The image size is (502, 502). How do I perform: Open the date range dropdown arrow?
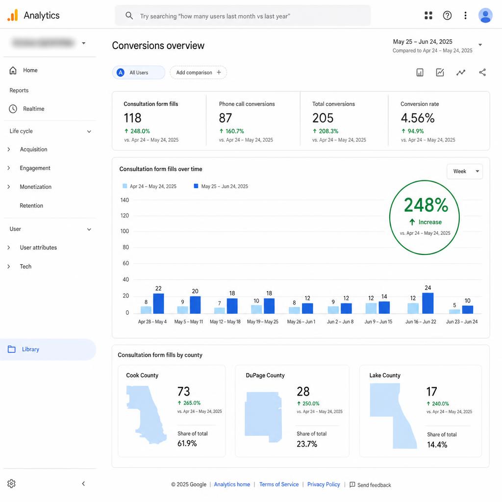[480, 45]
